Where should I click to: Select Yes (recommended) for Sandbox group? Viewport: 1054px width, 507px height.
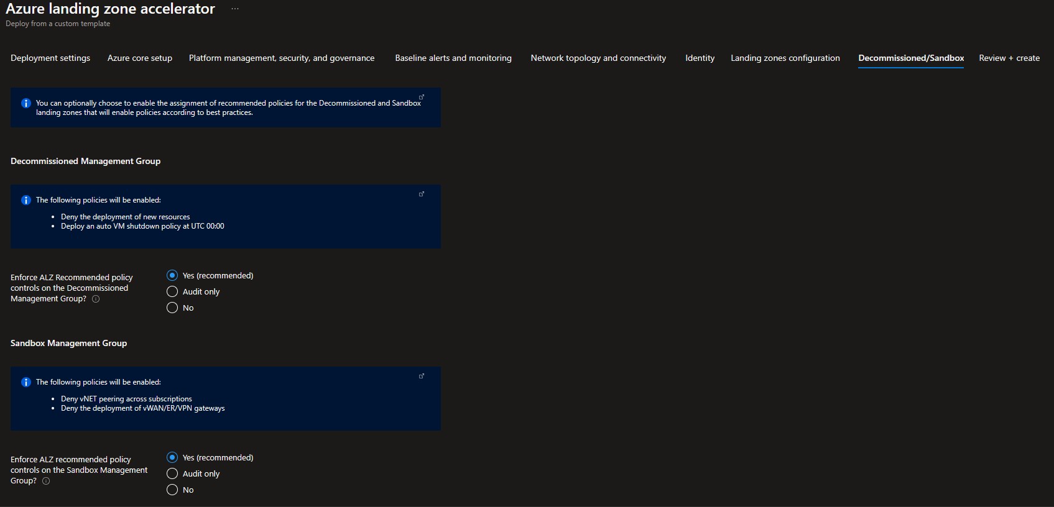(x=172, y=457)
